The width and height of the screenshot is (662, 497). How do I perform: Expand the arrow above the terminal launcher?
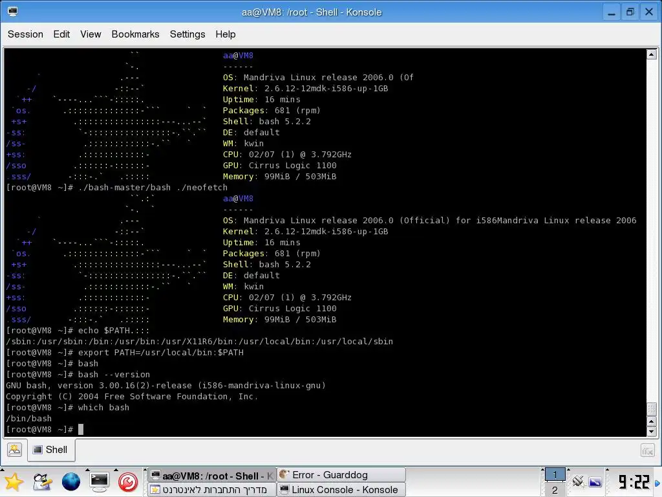click(87, 470)
